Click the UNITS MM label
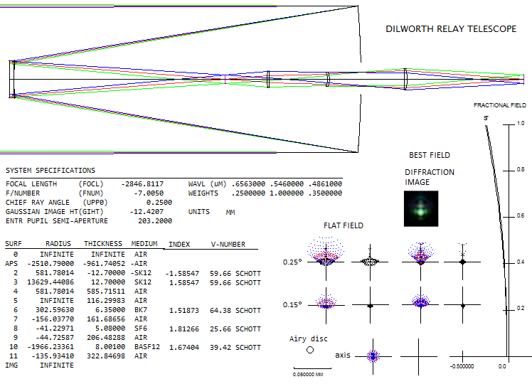532x384 pixels. (x=212, y=212)
